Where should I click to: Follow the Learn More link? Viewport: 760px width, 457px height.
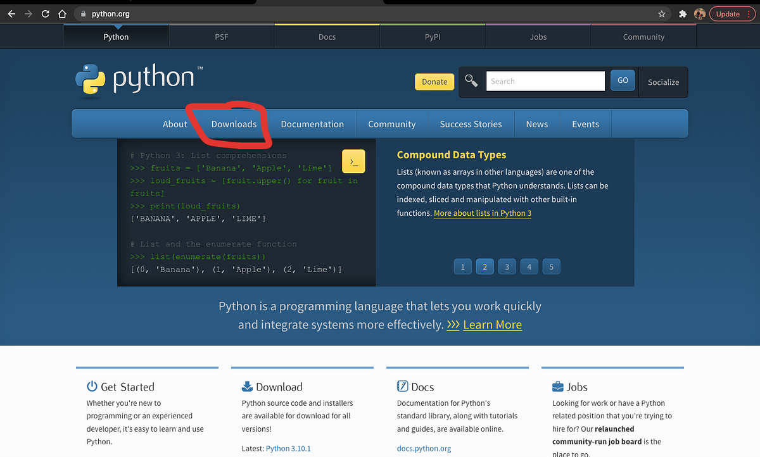tap(493, 325)
